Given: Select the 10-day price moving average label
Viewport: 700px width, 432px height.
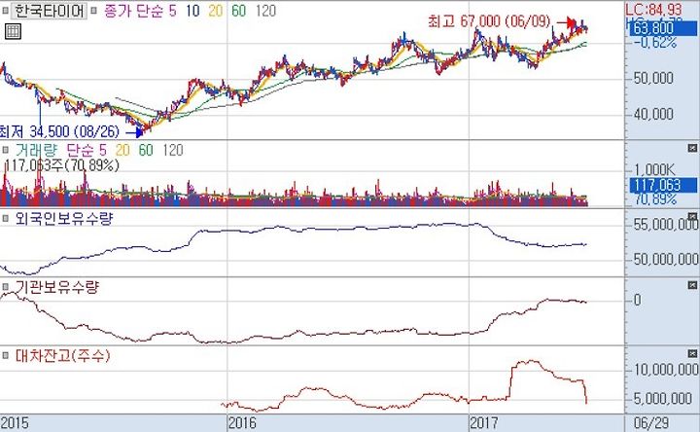Looking at the screenshot, I should click(x=192, y=11).
